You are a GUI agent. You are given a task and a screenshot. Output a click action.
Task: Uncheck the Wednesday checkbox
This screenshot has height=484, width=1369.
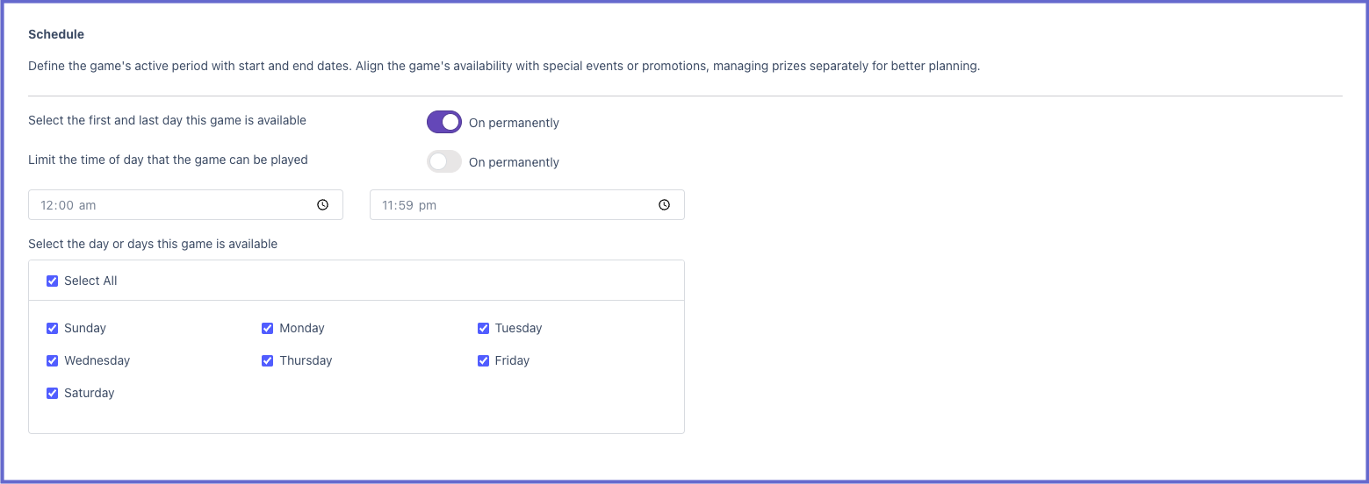coord(52,360)
